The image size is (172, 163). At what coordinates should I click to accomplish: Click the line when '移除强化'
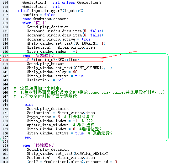click(39, 145)
